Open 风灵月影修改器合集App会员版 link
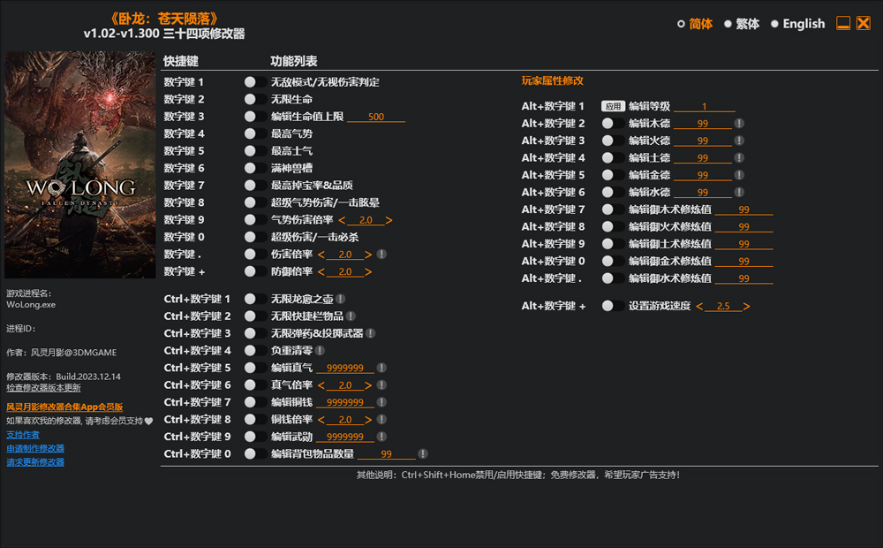The width and height of the screenshot is (883, 548). (64, 407)
